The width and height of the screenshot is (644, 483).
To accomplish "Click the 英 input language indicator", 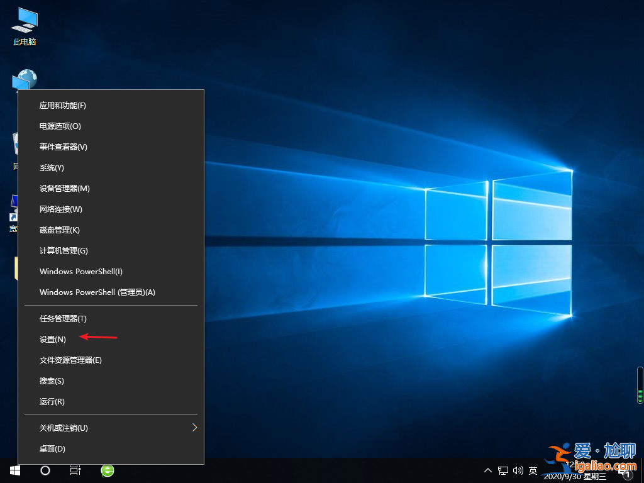I will (x=532, y=470).
